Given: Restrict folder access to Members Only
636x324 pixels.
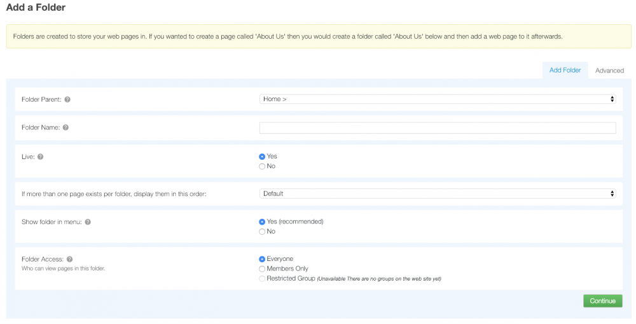Looking at the screenshot, I should [262, 269].
